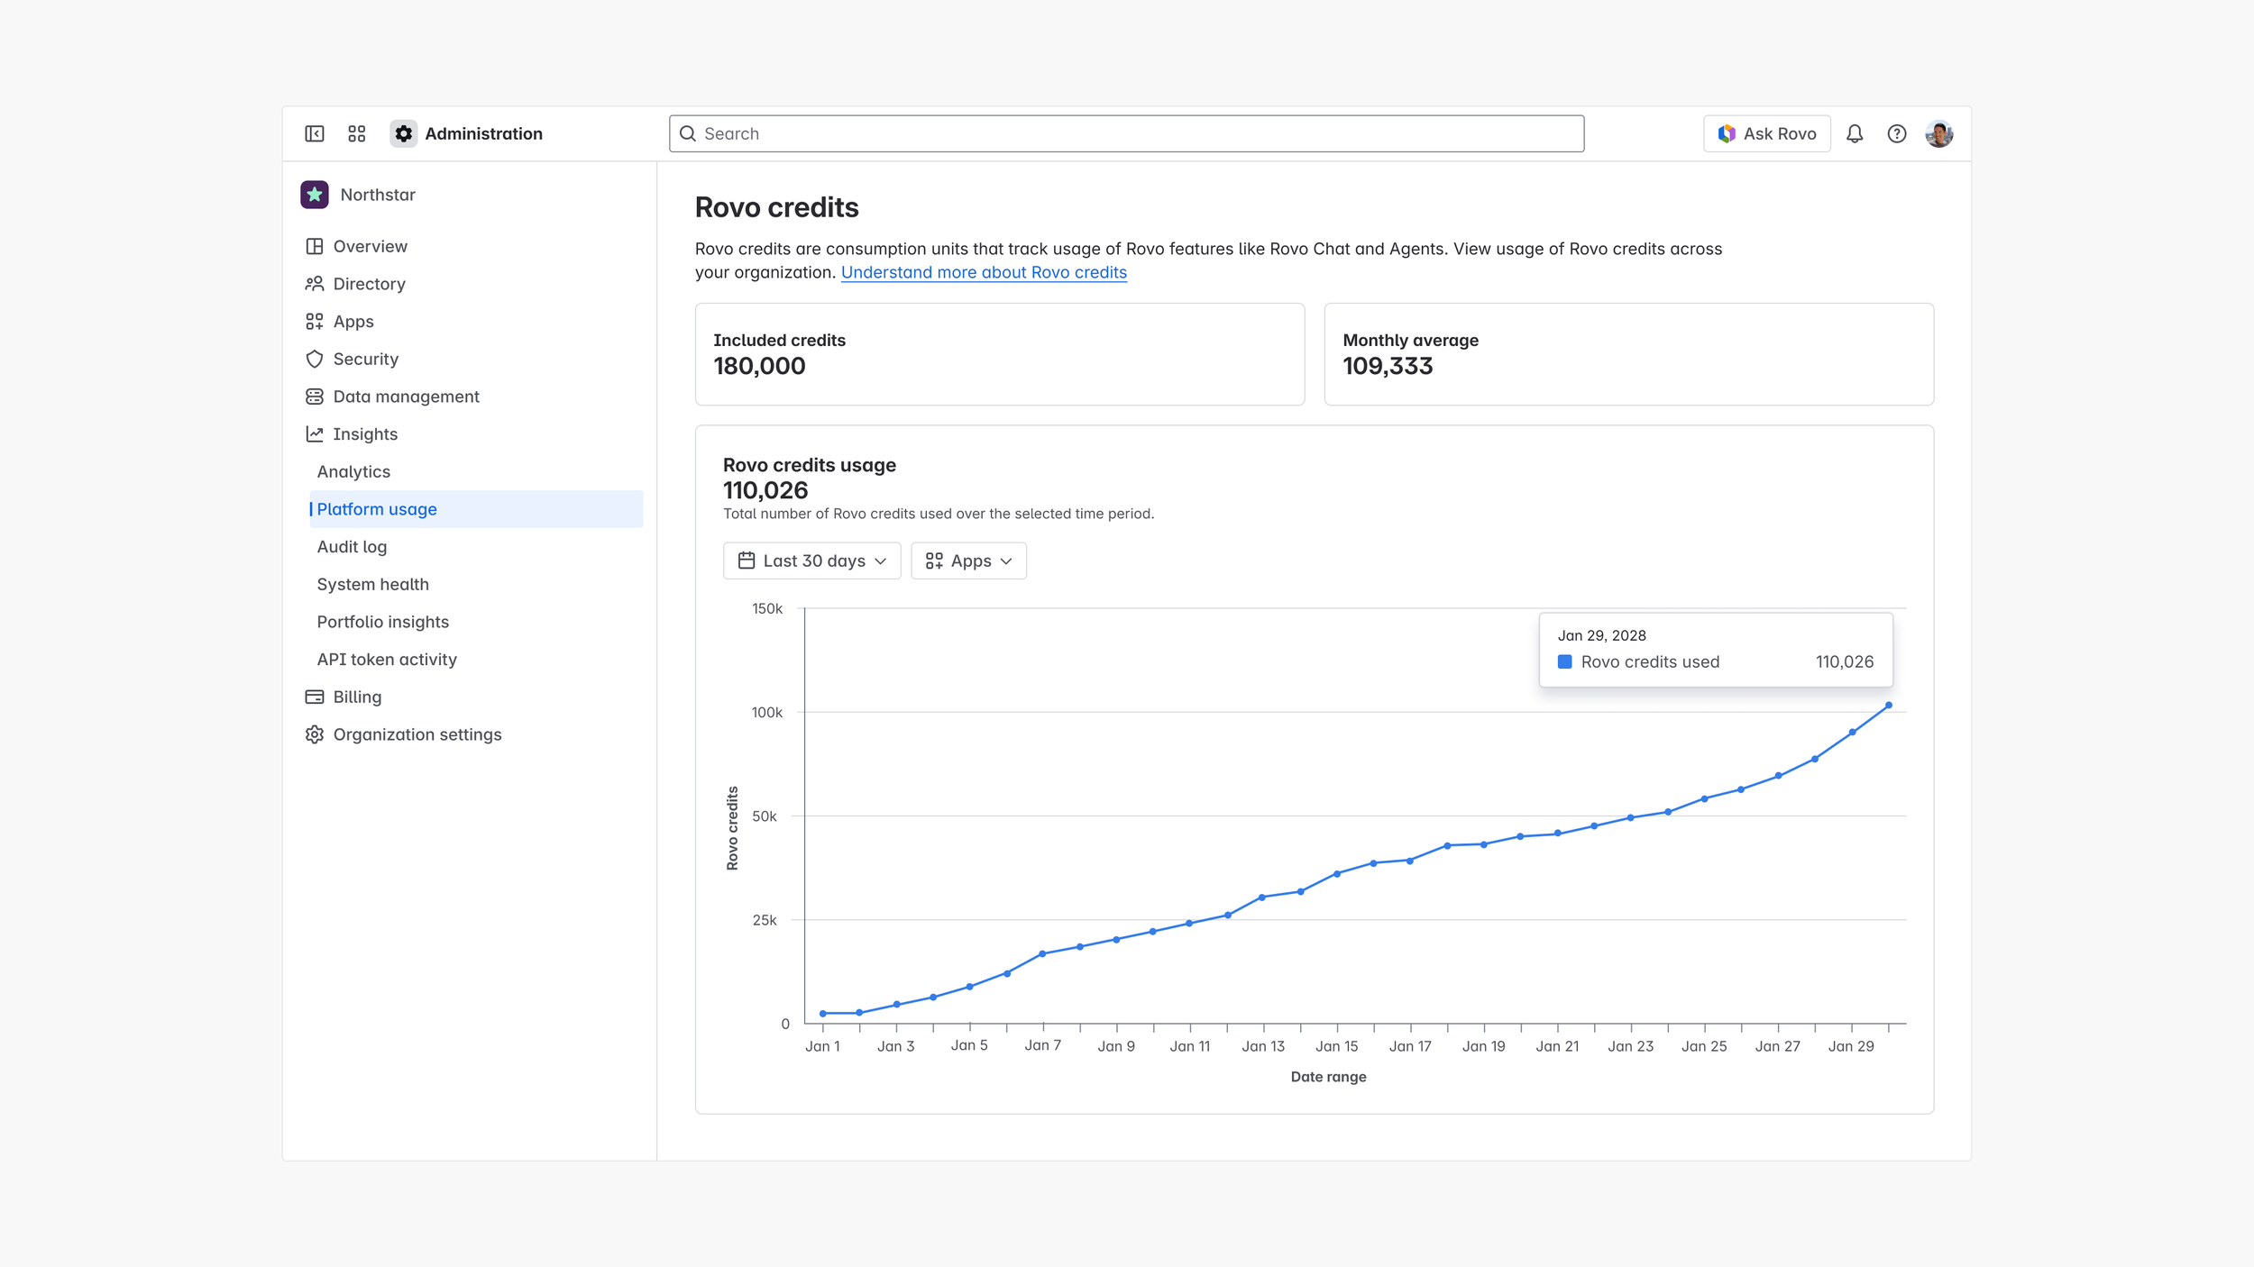Select Platform usage in sidebar
The width and height of the screenshot is (2254, 1267).
click(x=377, y=509)
